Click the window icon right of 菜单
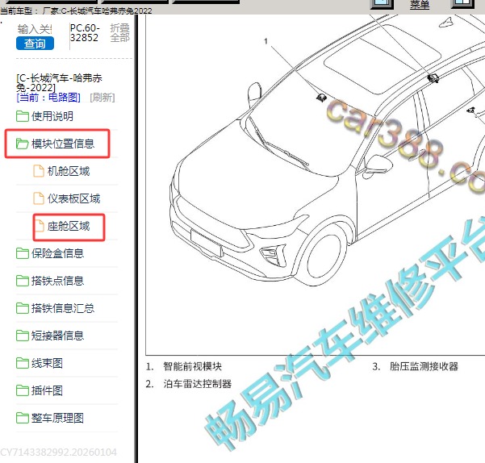 (x=462, y=4)
